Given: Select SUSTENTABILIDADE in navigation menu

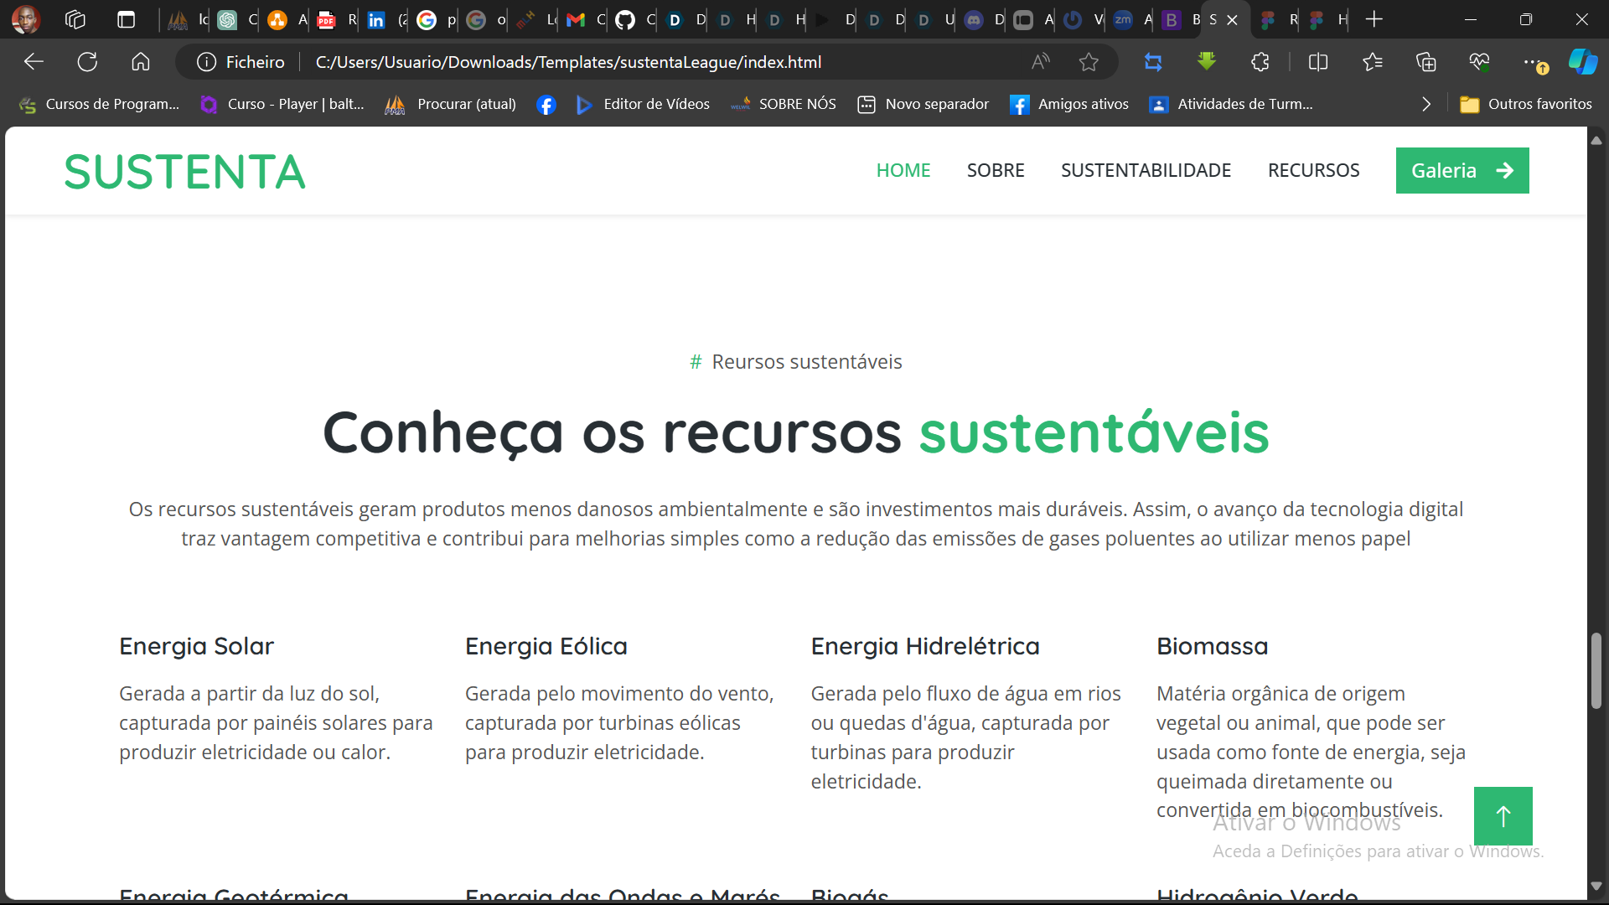Looking at the screenshot, I should coord(1146,171).
